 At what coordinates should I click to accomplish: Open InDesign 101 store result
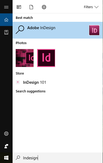58,82
